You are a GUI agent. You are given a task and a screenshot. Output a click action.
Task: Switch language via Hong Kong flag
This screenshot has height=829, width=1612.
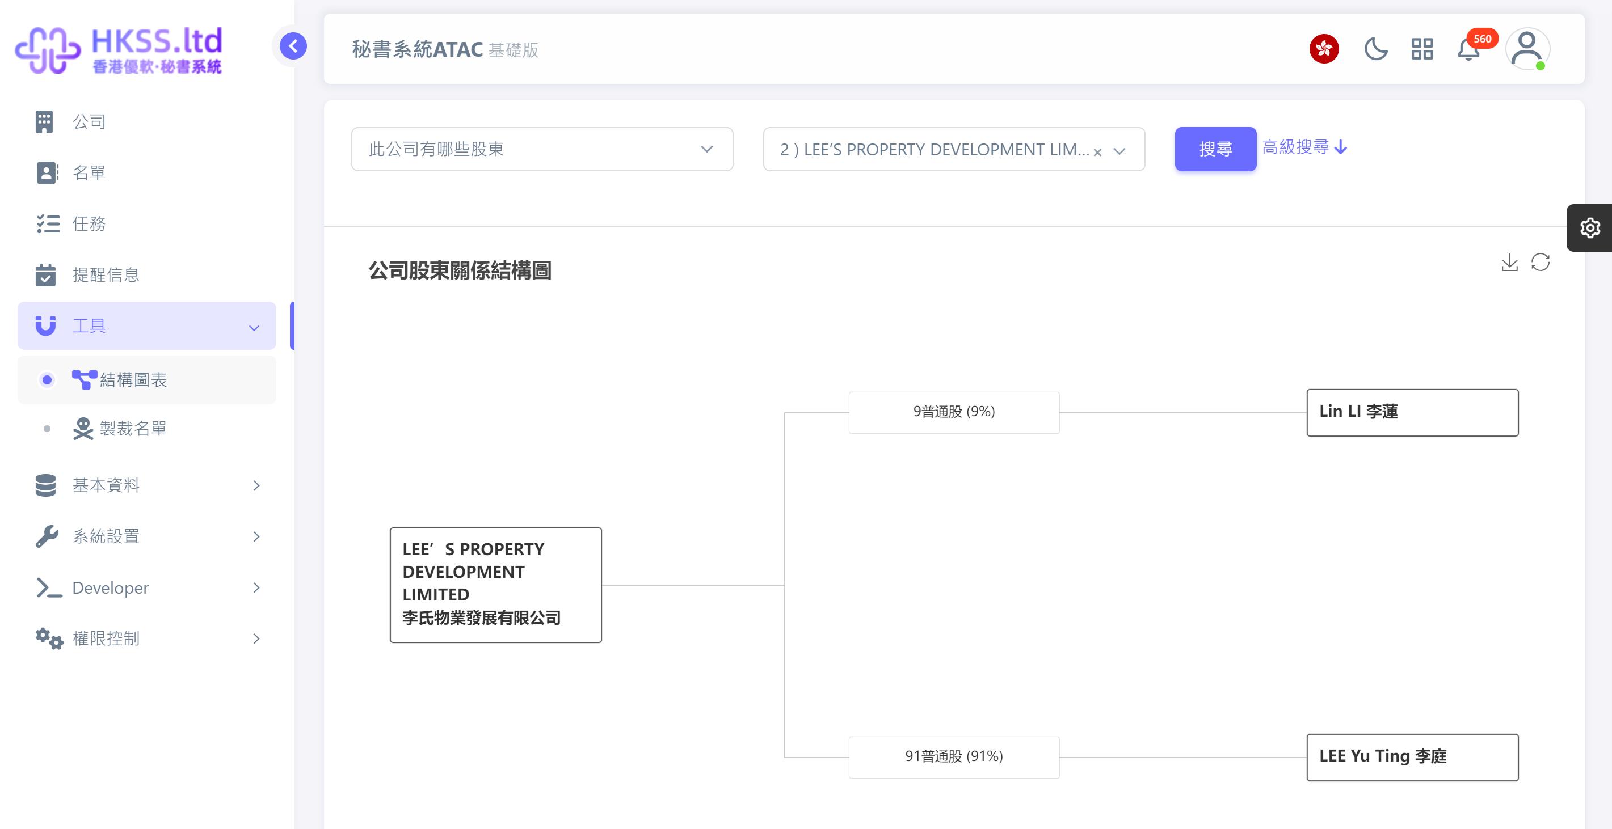coord(1324,49)
